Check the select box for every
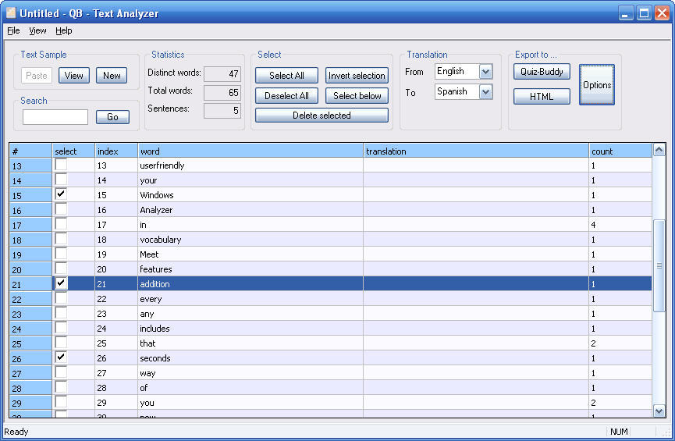 tap(61, 298)
